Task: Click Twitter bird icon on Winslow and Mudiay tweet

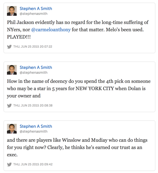Action: pos(9,165)
